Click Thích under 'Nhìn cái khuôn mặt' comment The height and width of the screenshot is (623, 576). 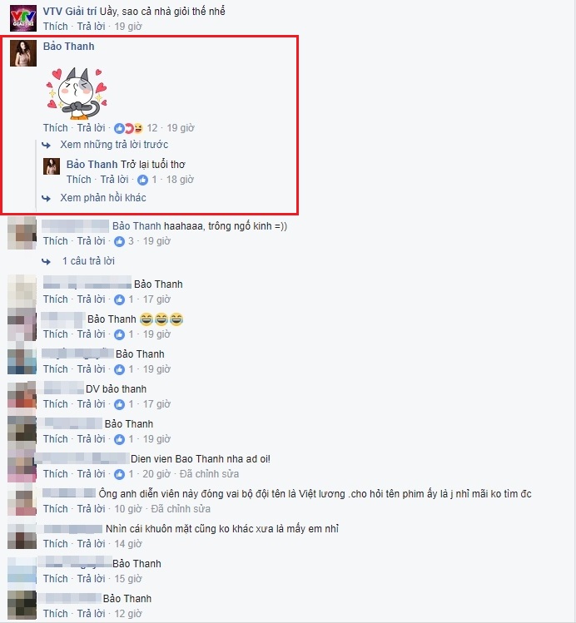[56, 543]
